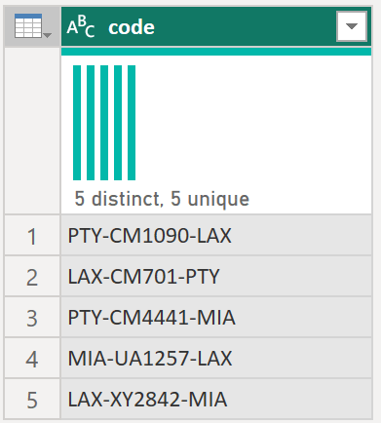Click the third distribution bar in histogram
Viewport: 381px width, 423px height.
[104, 123]
